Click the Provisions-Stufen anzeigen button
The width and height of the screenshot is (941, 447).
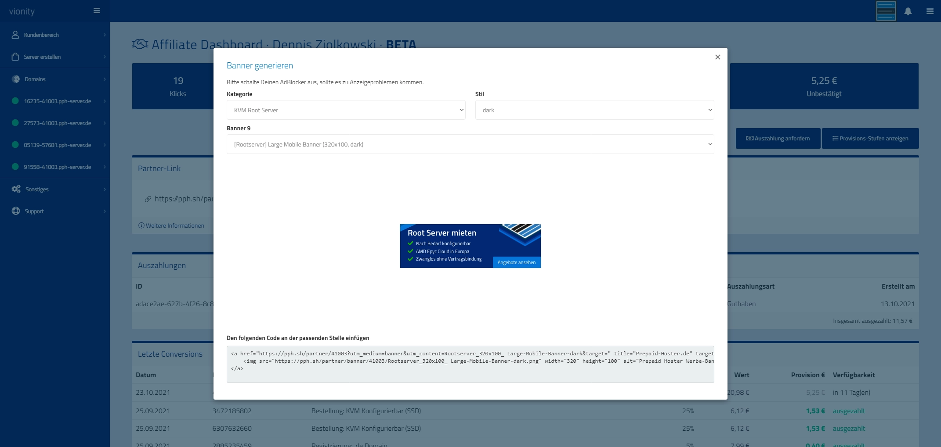[x=870, y=138]
